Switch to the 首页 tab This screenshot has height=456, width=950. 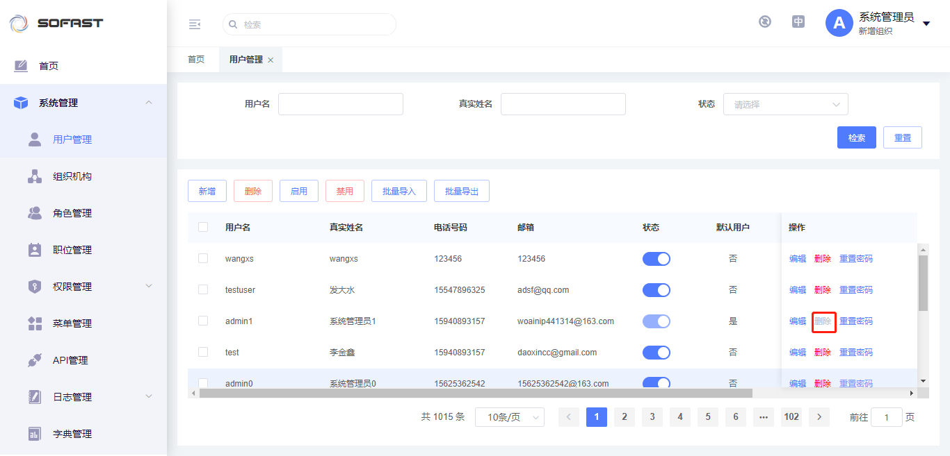click(x=196, y=60)
